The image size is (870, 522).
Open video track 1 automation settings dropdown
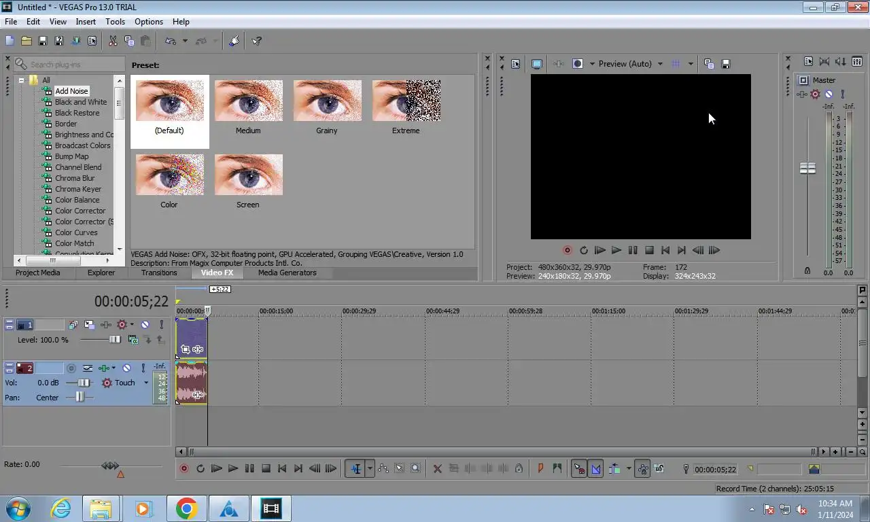[x=132, y=325]
